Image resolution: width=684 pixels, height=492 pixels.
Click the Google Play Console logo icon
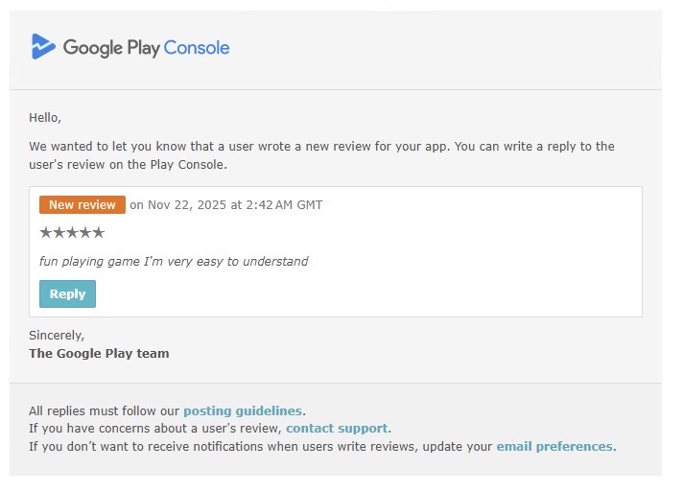point(43,47)
